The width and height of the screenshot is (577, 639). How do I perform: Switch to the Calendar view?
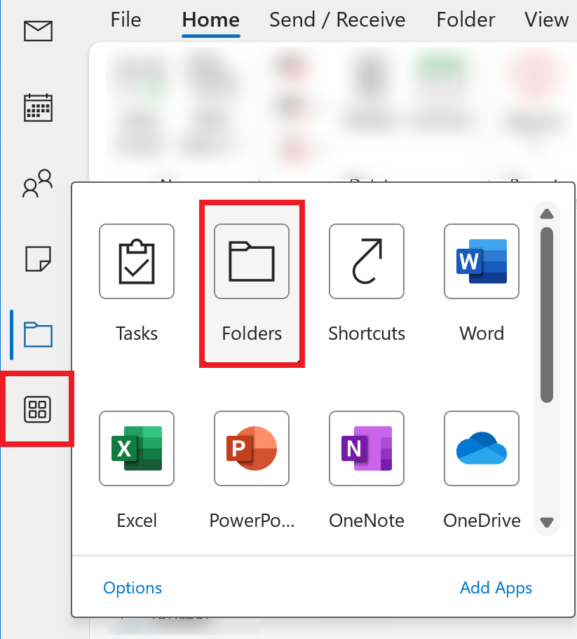click(38, 107)
